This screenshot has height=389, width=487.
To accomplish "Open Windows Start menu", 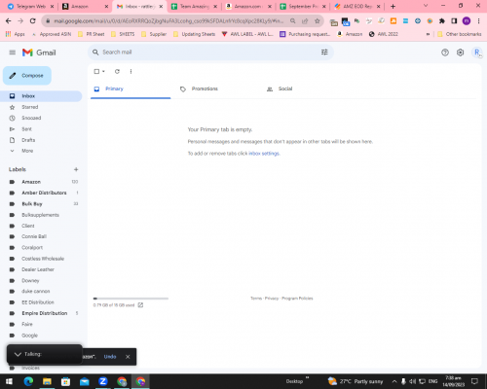I will [x=9, y=381].
